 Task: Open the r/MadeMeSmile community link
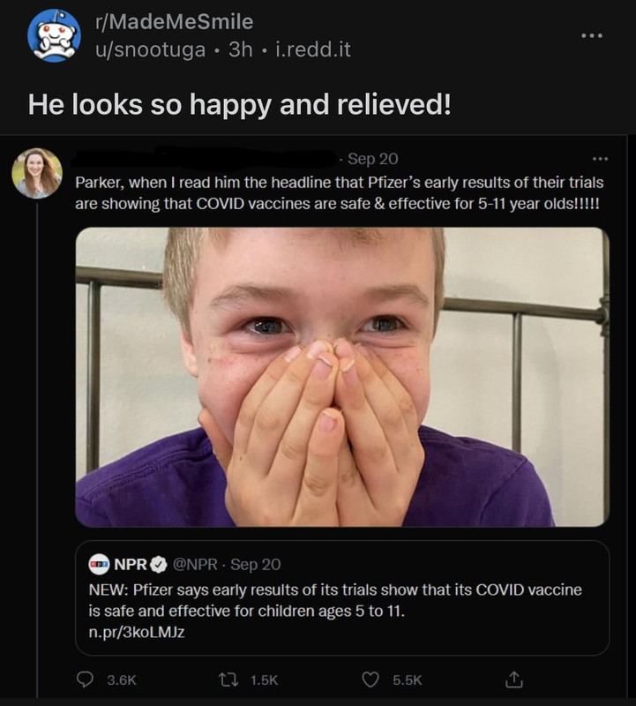click(172, 21)
